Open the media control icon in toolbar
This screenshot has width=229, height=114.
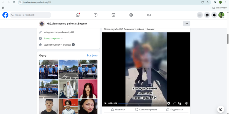[x=215, y=2]
